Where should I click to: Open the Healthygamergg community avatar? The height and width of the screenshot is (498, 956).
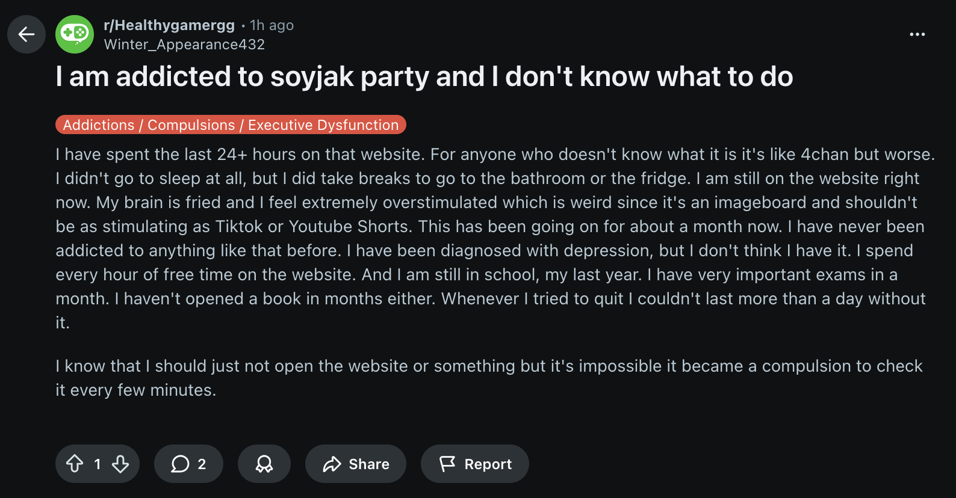click(75, 34)
